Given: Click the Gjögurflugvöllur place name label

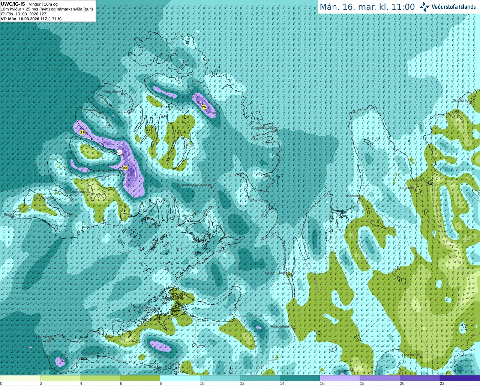Looking at the screenshot, I should [263, 128].
